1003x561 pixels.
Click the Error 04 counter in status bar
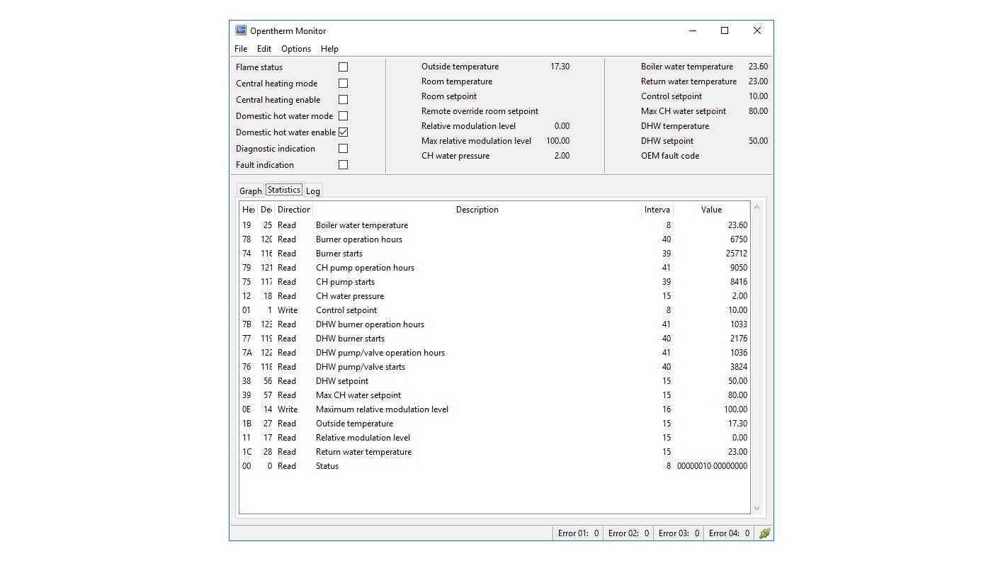(729, 533)
